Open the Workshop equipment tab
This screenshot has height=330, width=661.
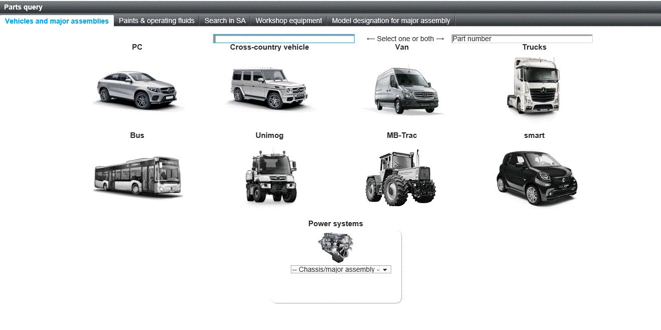click(289, 21)
